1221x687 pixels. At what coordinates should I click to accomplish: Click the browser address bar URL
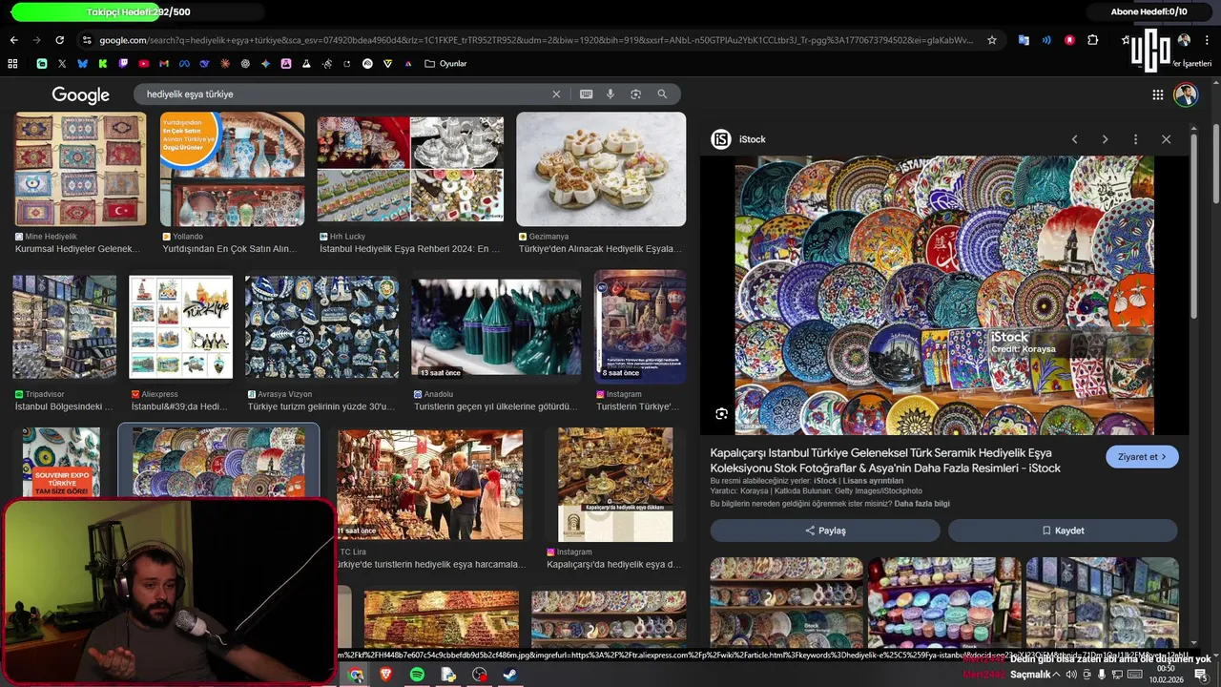[x=536, y=40]
